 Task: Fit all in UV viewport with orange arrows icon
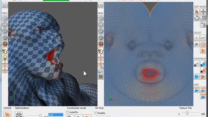pos(101,57)
